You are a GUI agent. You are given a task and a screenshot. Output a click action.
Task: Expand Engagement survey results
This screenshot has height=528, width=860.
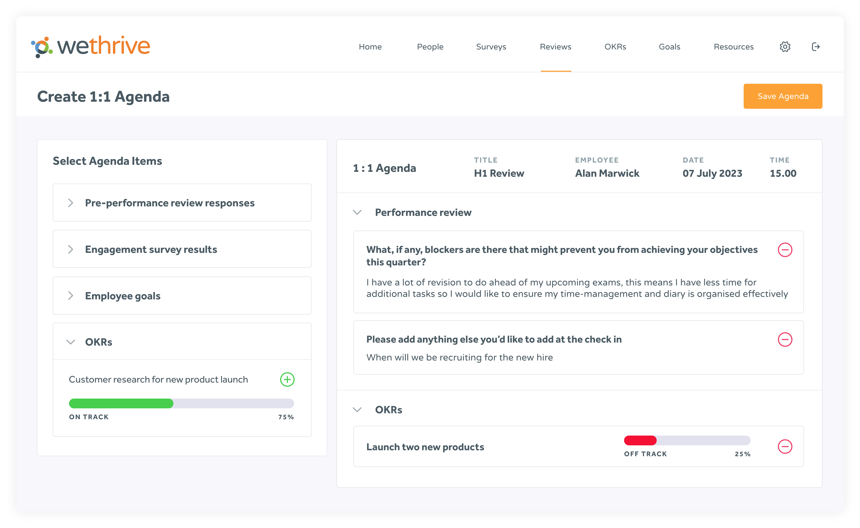pos(71,249)
